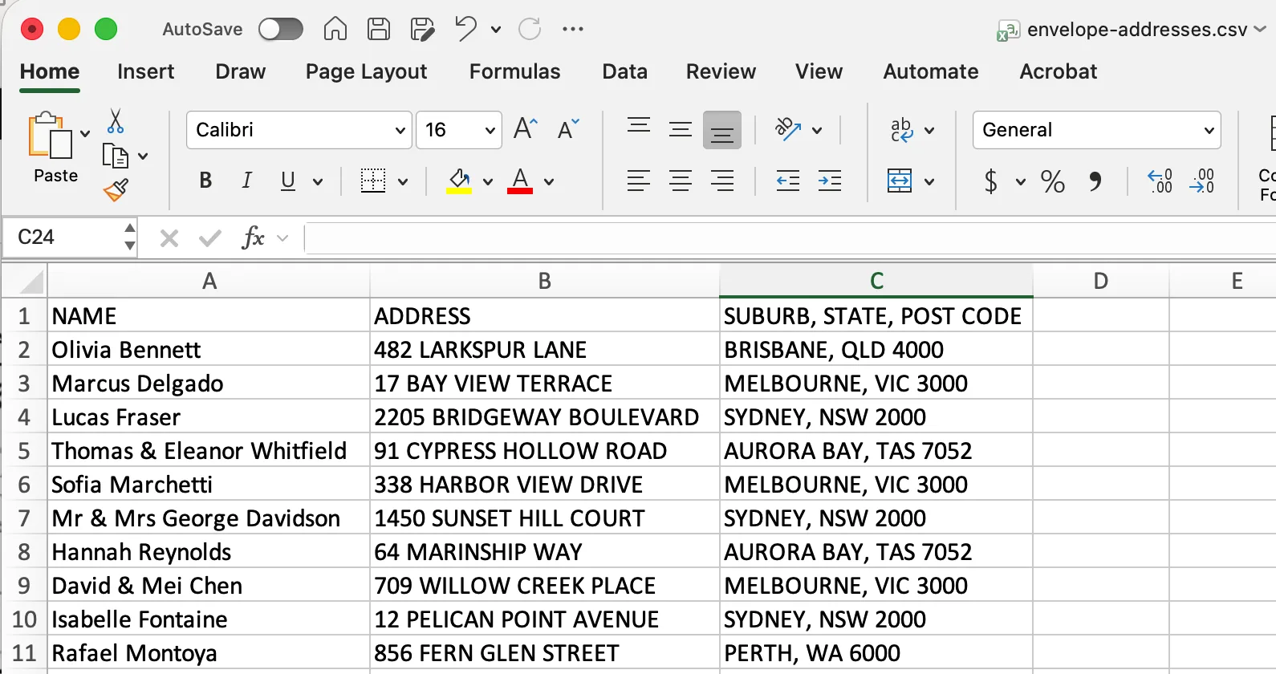Click the Copy icon
Image resolution: width=1276 pixels, height=674 pixels.
click(116, 156)
